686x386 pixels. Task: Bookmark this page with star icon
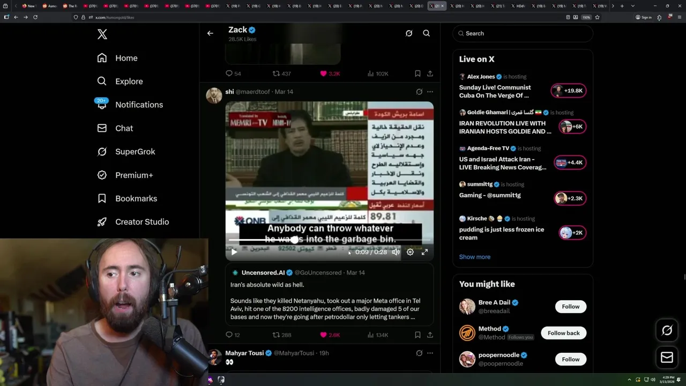tap(597, 17)
